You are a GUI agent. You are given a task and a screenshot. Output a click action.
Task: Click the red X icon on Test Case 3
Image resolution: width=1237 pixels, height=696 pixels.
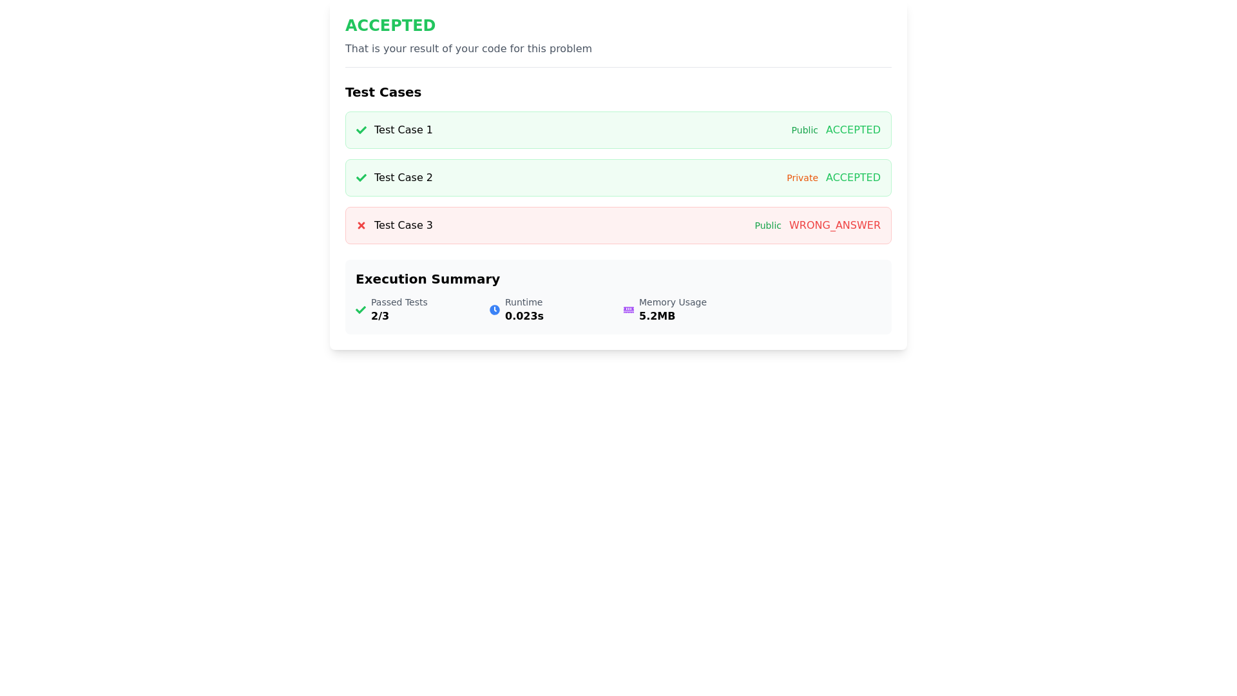pyautogui.click(x=361, y=226)
